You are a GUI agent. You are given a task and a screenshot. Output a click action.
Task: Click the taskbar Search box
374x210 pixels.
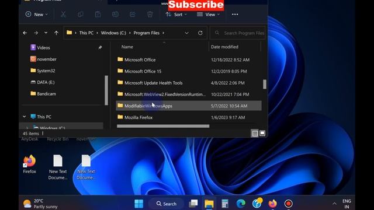point(167,204)
